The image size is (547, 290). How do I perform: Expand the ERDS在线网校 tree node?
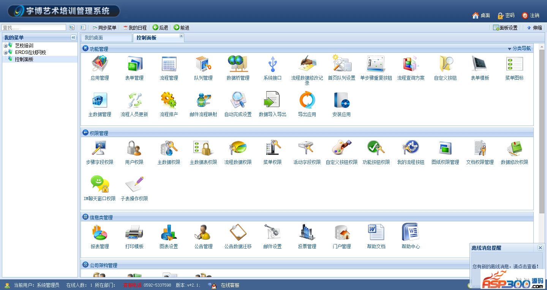tap(5, 53)
